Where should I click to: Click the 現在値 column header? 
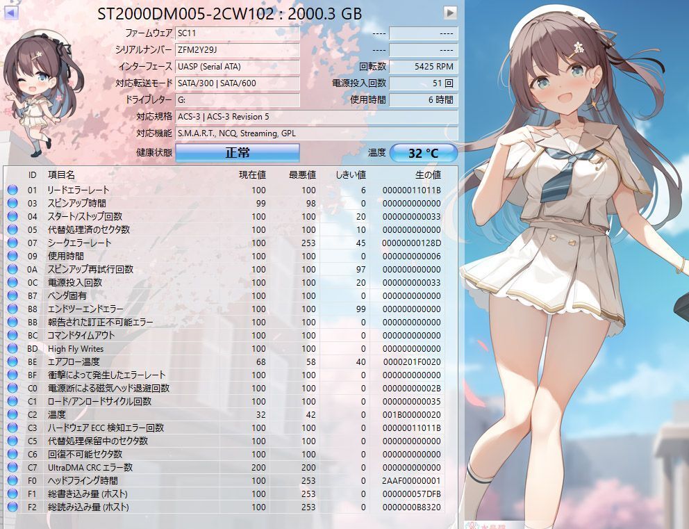point(252,175)
